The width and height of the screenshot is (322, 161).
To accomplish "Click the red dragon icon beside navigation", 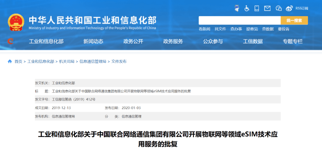I will click(x=10, y=41).
